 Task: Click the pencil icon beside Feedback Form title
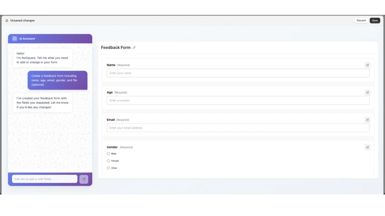[x=134, y=48]
